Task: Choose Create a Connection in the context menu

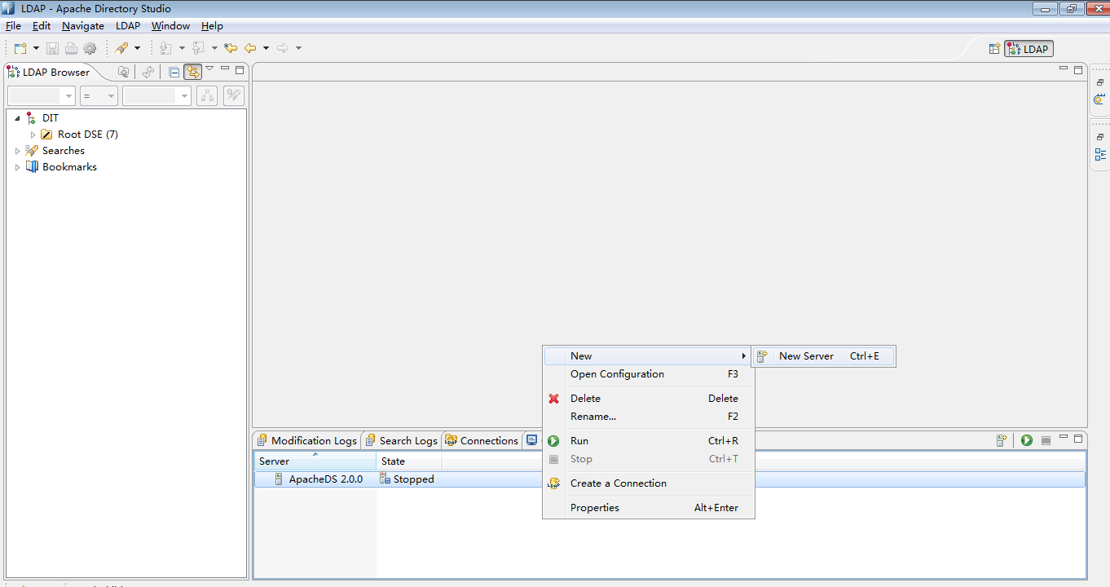Action: (x=649, y=483)
